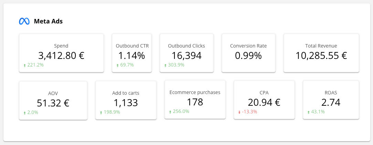This screenshot has width=373, height=145.
Task: Select the Spend value 3,412.80 €
Action: pos(61,55)
